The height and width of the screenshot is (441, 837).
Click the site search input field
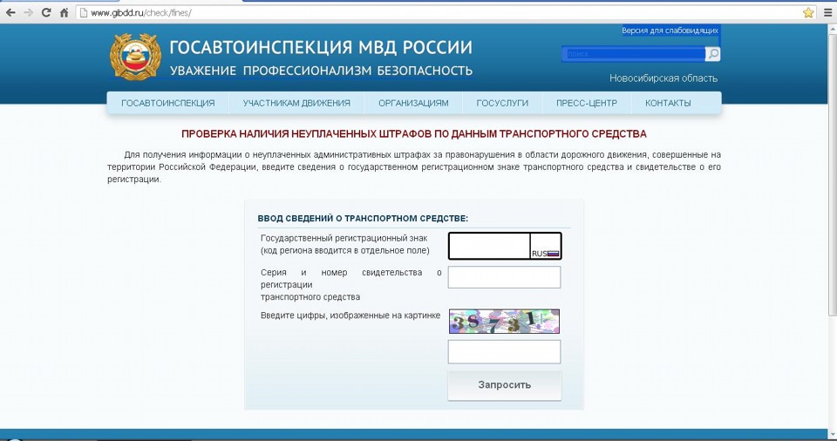click(x=634, y=54)
